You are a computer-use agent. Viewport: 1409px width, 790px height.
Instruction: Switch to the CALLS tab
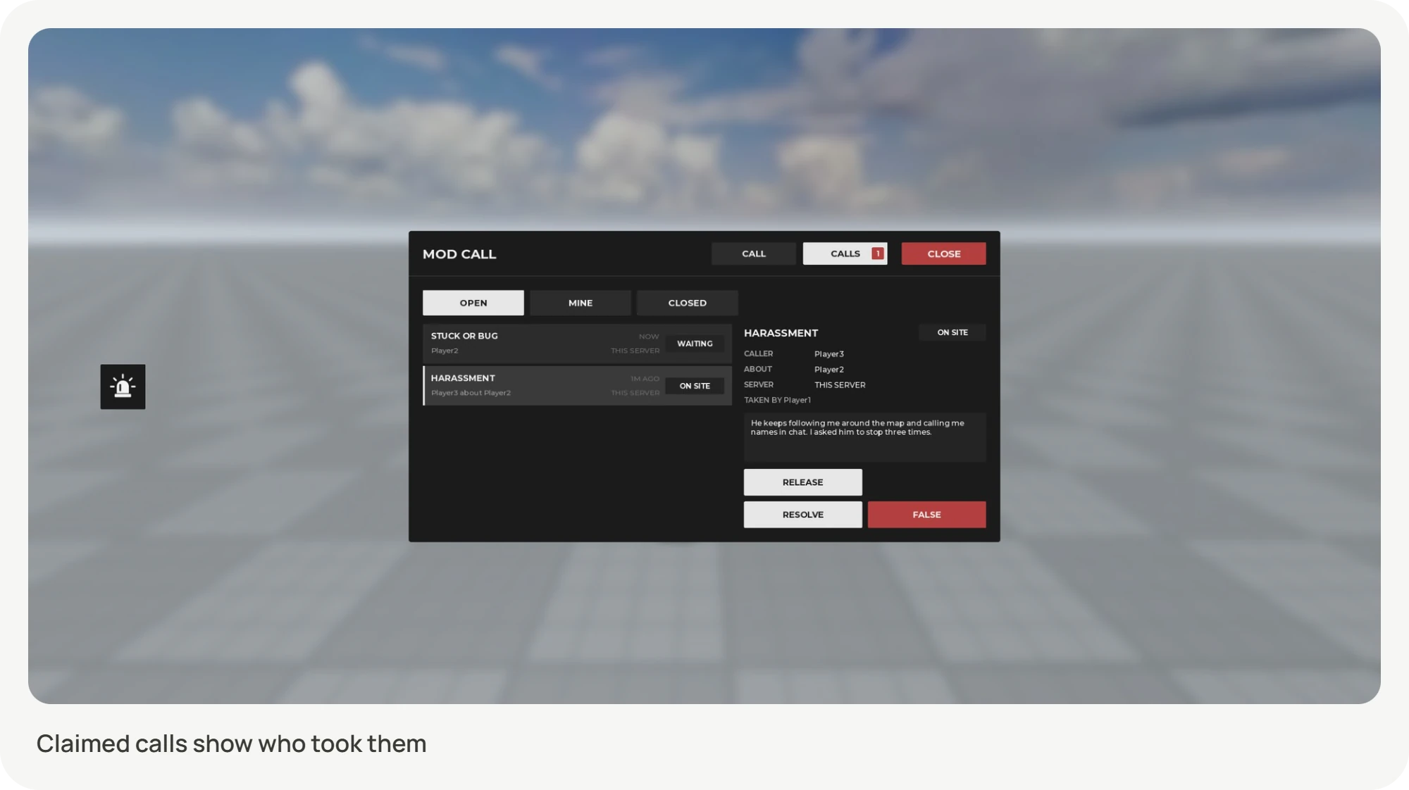tap(845, 253)
